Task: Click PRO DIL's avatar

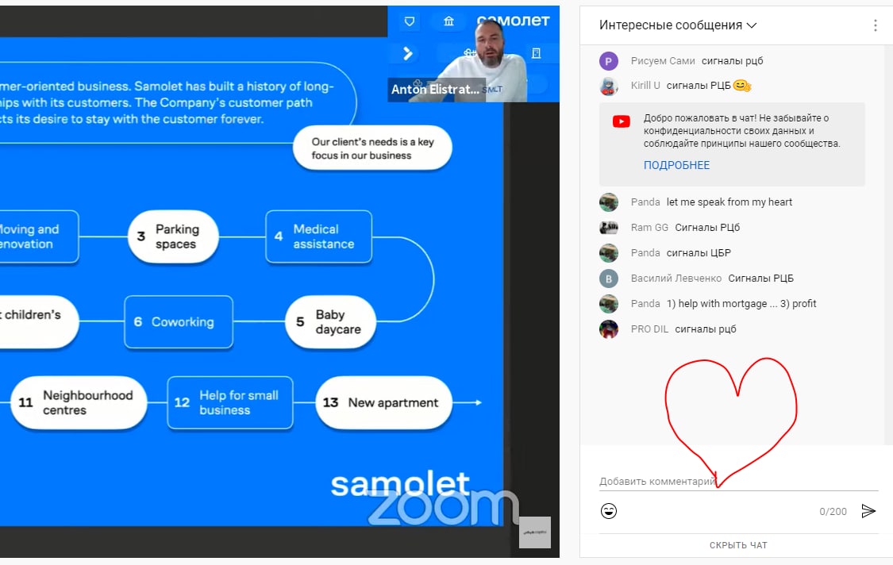Action: 609,329
